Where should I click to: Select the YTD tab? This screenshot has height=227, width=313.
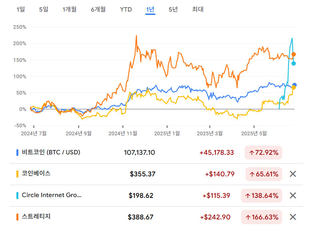(126, 9)
